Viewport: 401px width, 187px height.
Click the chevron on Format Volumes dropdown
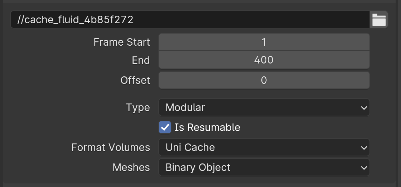pos(364,148)
